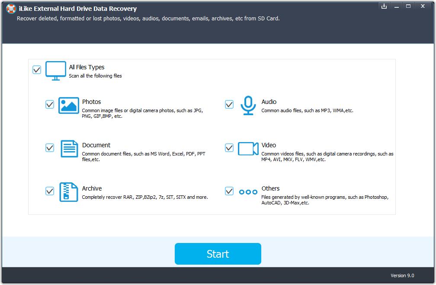Uncheck the All Files Types checkbox
This screenshot has width=436, height=285.
[36, 69]
